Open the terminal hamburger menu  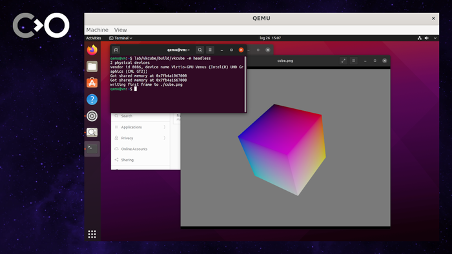[x=210, y=50]
